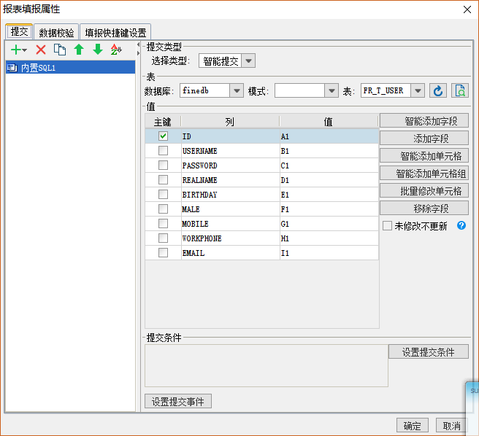Click the A1 value cell
The width and height of the screenshot is (479, 436).
[x=329, y=136]
